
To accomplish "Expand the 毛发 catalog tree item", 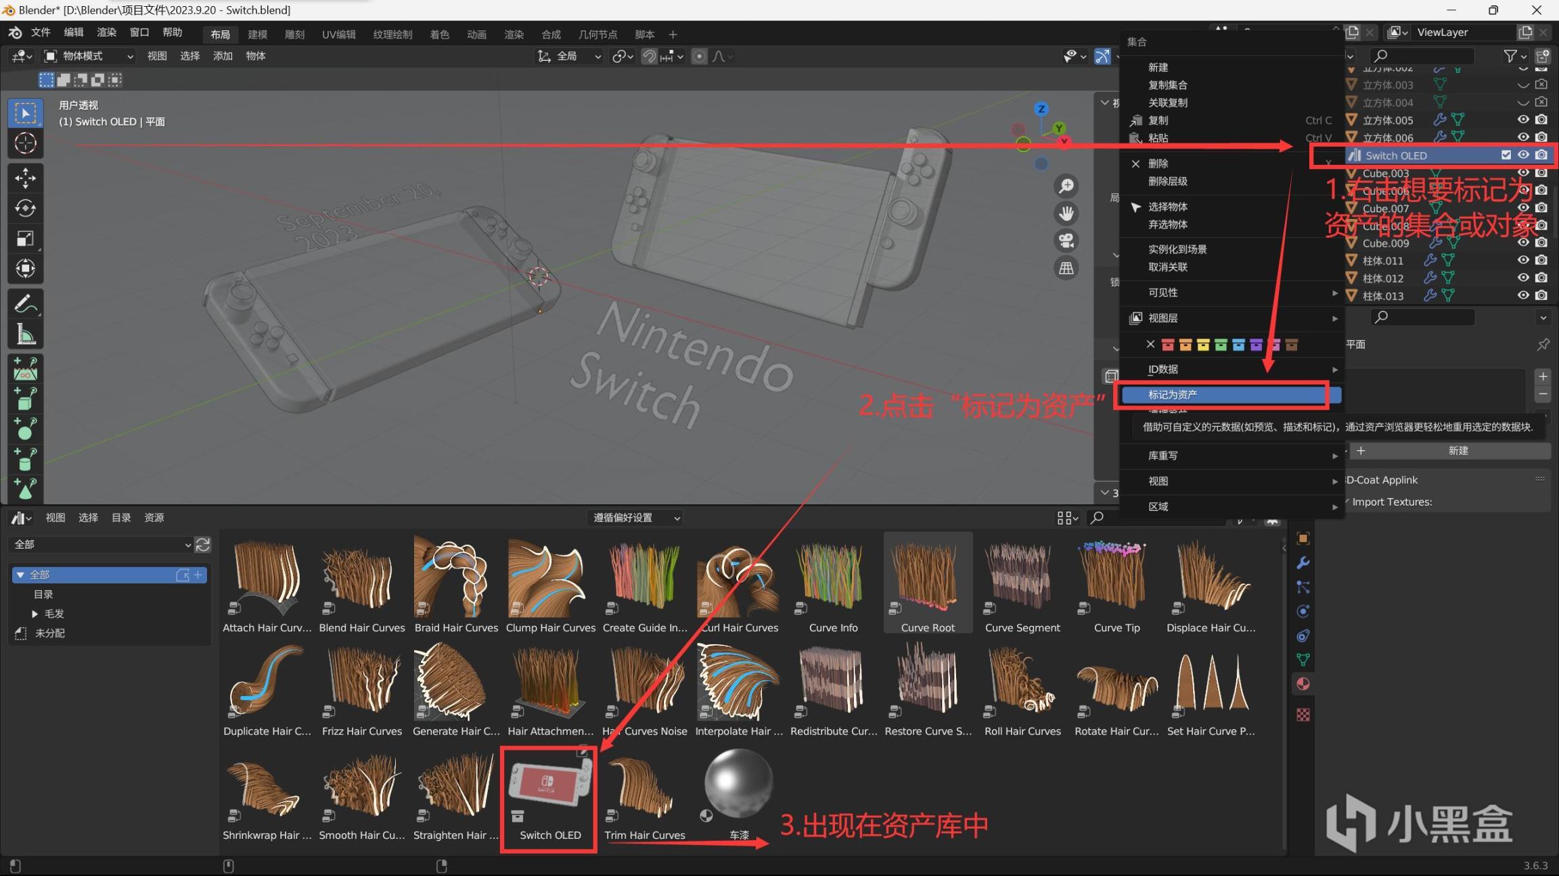I will 35,614.
